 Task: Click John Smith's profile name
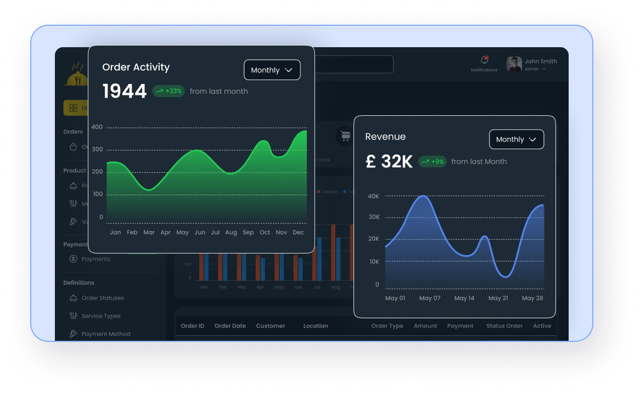tap(541, 61)
